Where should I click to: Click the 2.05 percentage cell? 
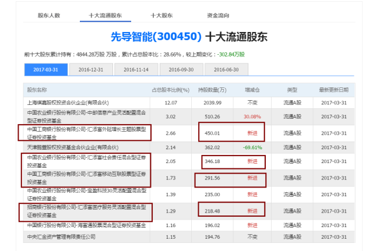[171, 161]
